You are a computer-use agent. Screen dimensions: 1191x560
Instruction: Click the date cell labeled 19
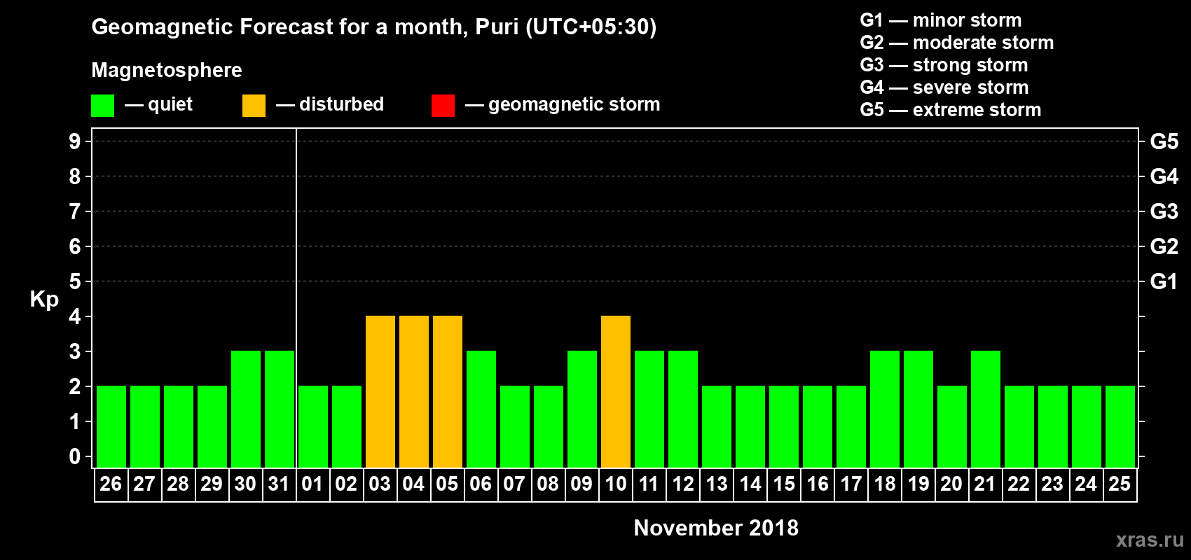(x=918, y=484)
